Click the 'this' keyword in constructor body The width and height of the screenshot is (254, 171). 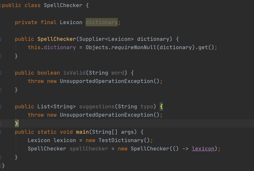[x=34, y=47]
